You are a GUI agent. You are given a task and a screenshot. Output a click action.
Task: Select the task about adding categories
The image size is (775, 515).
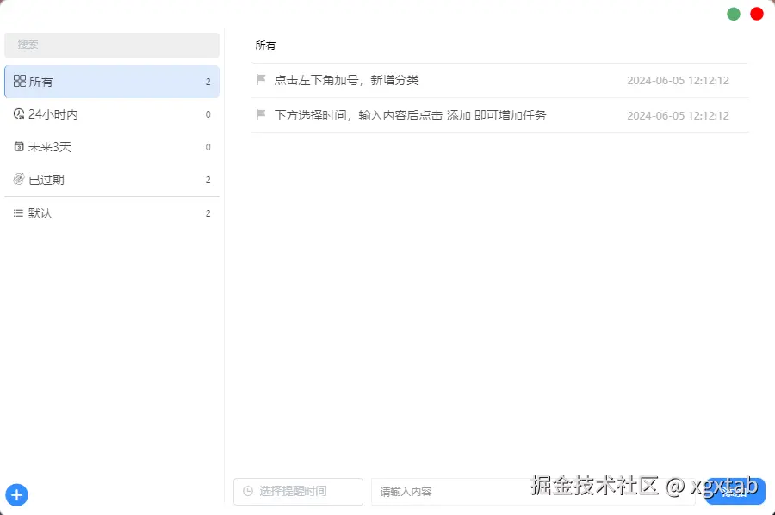pos(344,79)
